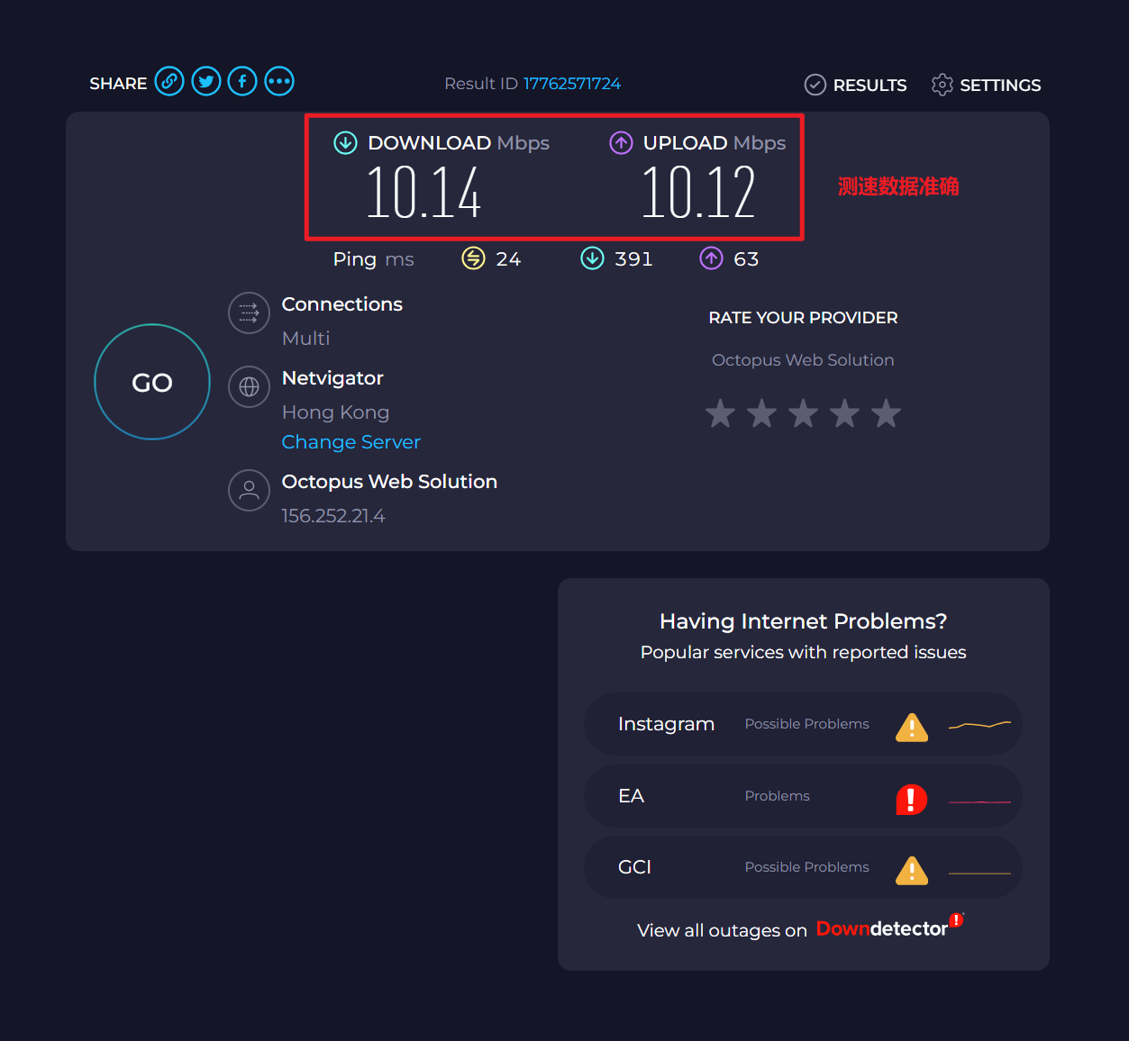Click the Netvigator server globe icon
Screen dimensions: 1129x1041
(249, 387)
